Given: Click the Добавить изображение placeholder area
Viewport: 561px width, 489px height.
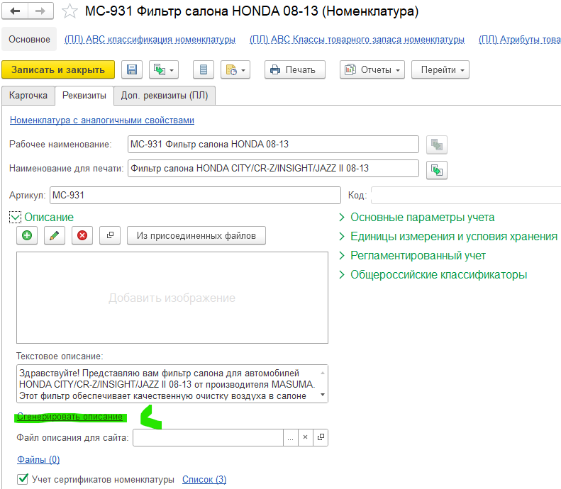Looking at the screenshot, I should tap(172, 298).
